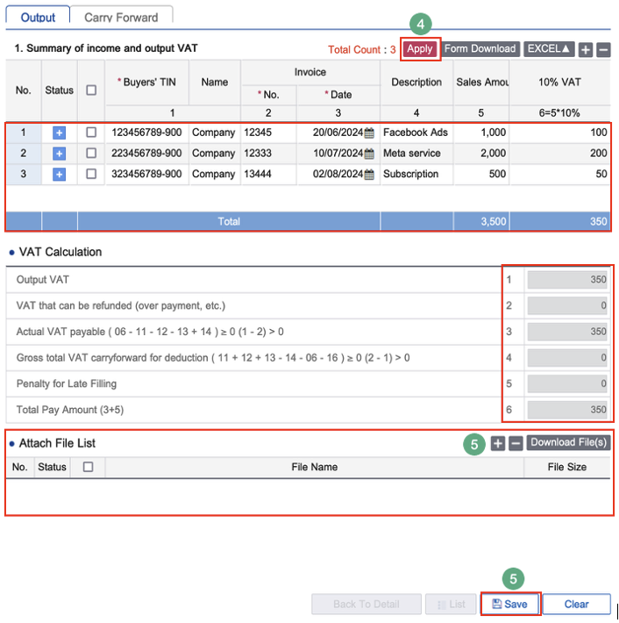Open calendar picker for date 10/07/2024
619x623 pixels.
(369, 154)
